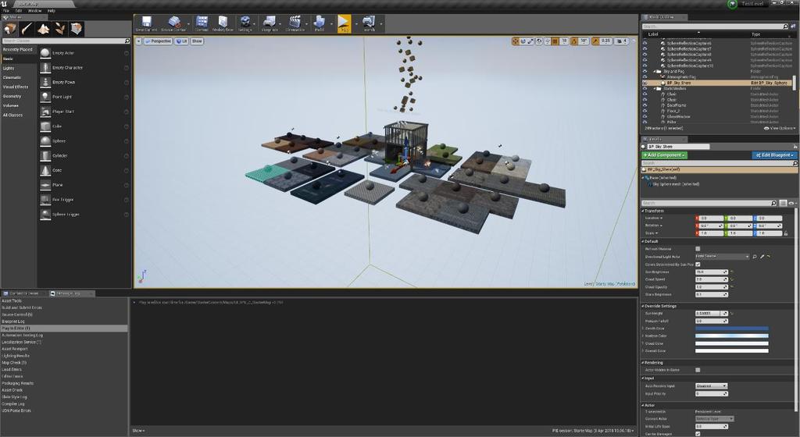Click the Cone primitive icon
This screenshot has width=800, height=437.
(x=45, y=170)
